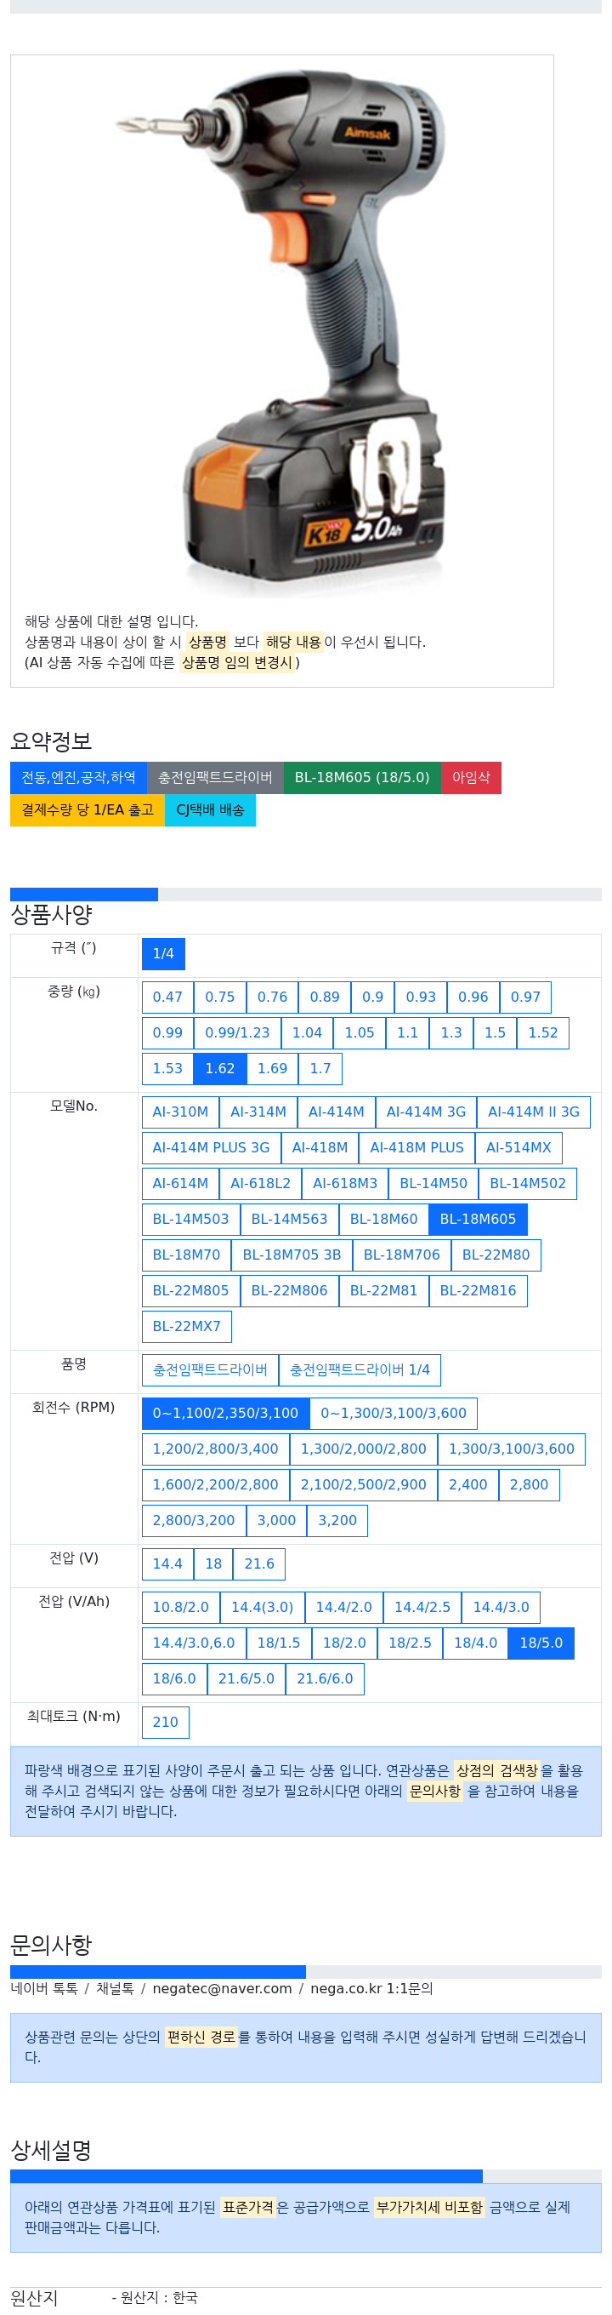Viewport: 612px width, 2315px height.
Task: Click the CJ택배 배송 shipping tag
Action: point(210,809)
